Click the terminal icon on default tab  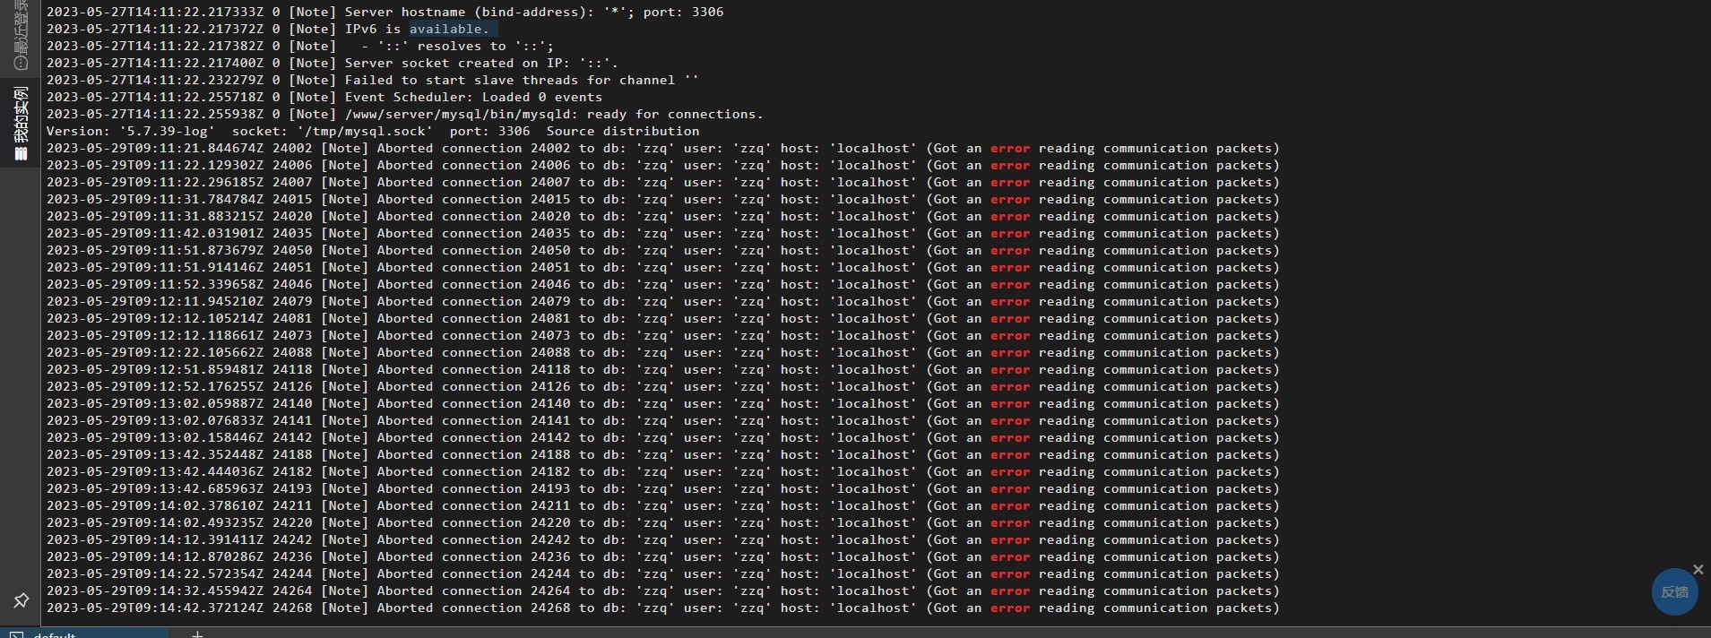pyautogui.click(x=15, y=634)
